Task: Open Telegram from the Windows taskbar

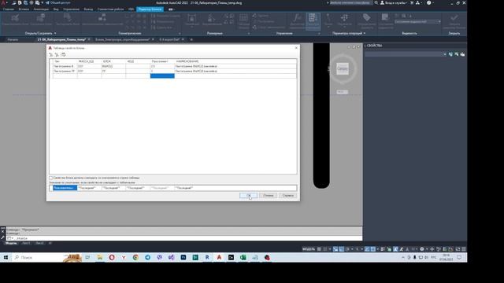Action: pyautogui.click(x=147, y=257)
